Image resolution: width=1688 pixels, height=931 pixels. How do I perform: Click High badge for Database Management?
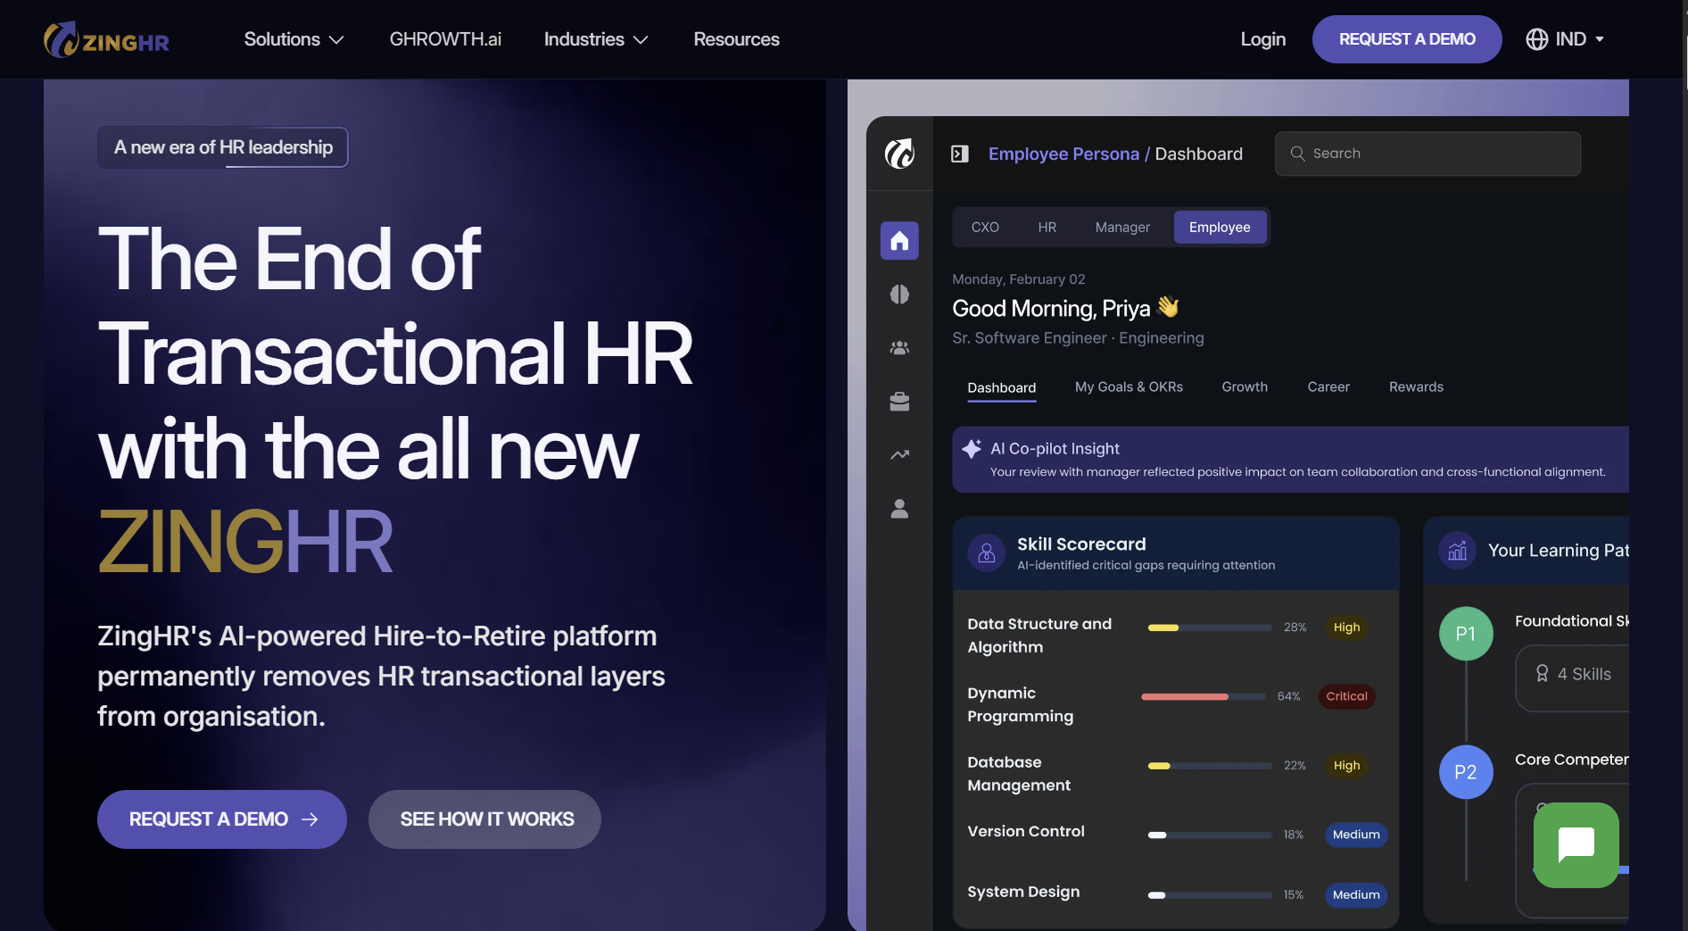tap(1346, 766)
